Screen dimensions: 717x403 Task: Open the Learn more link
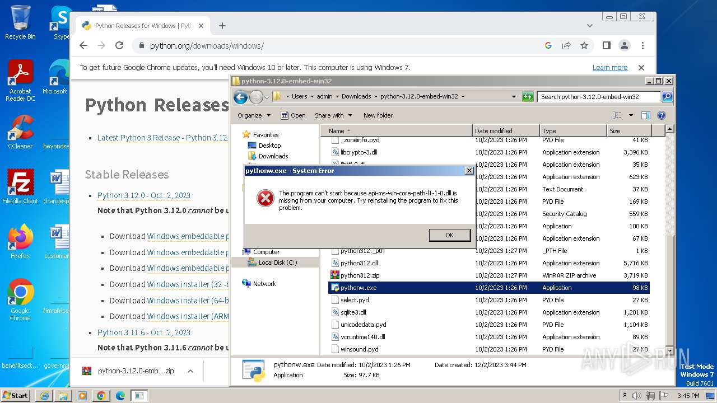(610, 68)
